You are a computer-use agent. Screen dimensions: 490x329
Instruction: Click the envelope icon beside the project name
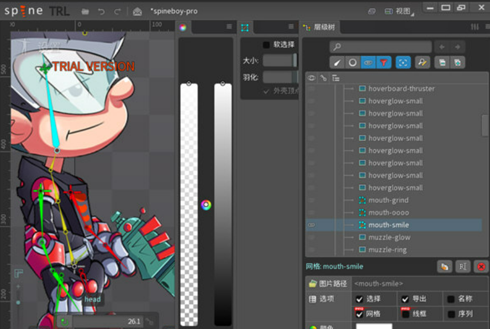pos(137,12)
